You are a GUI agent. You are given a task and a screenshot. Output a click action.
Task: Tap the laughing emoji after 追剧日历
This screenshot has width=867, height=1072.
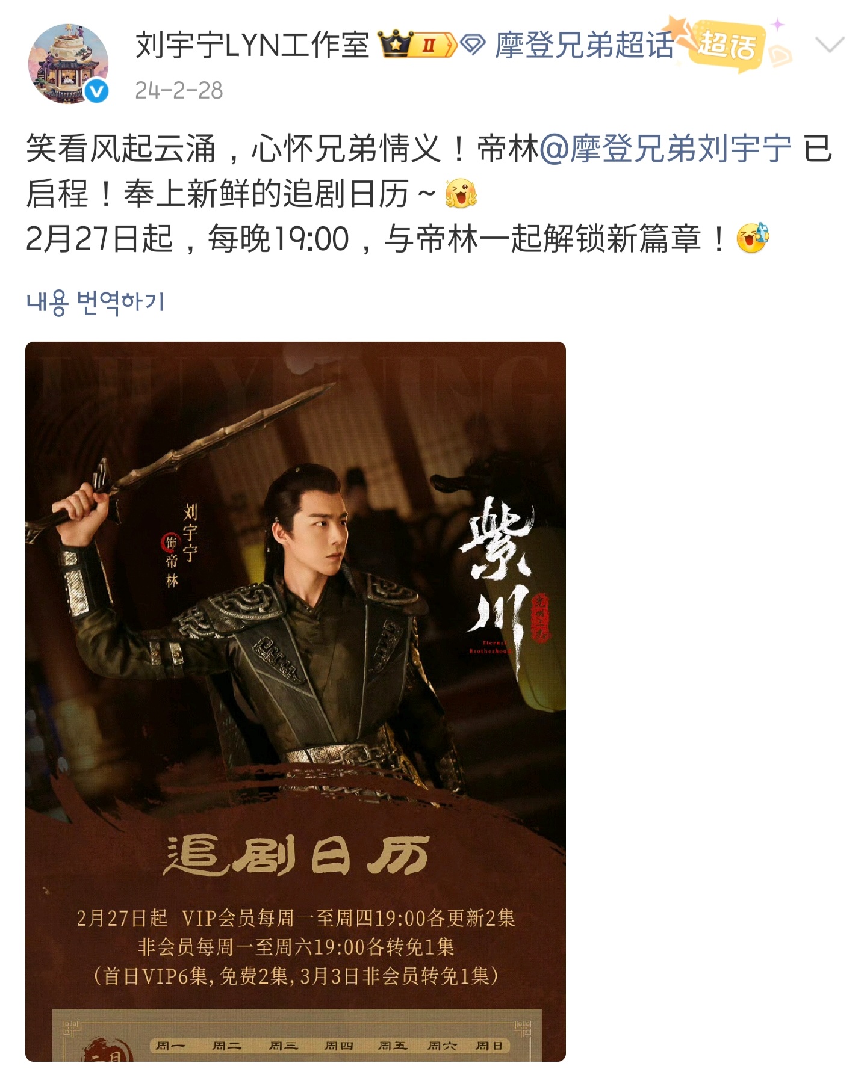tap(461, 194)
